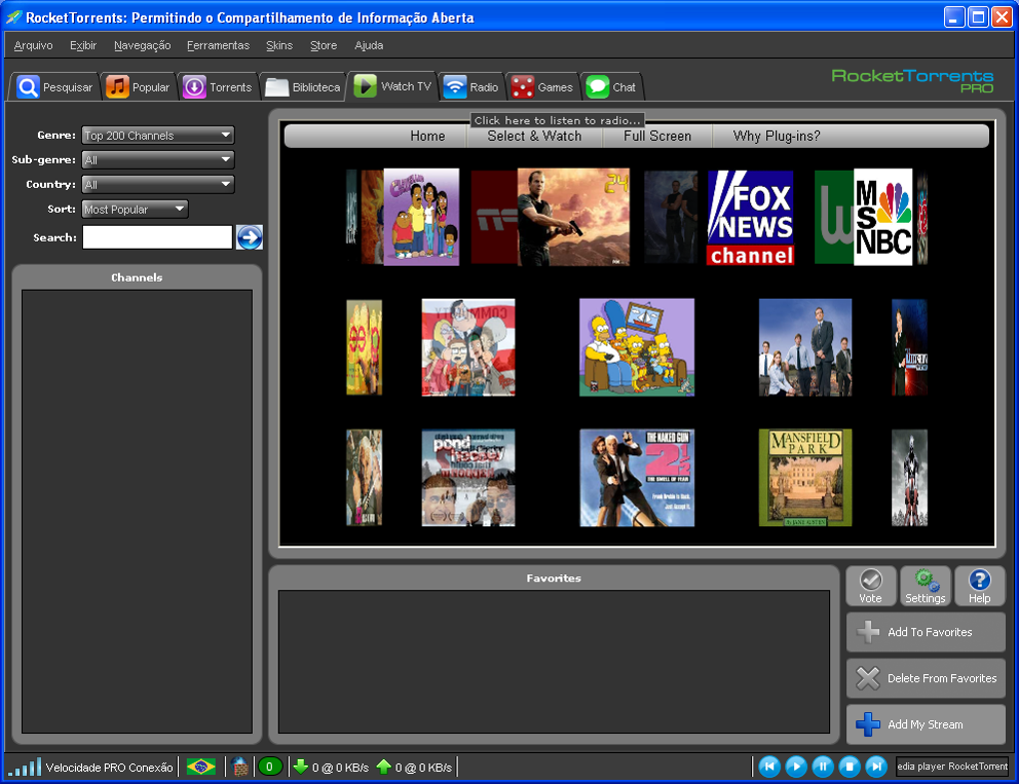
Task: Click the signal bars connection speed icon
Action: (x=25, y=767)
